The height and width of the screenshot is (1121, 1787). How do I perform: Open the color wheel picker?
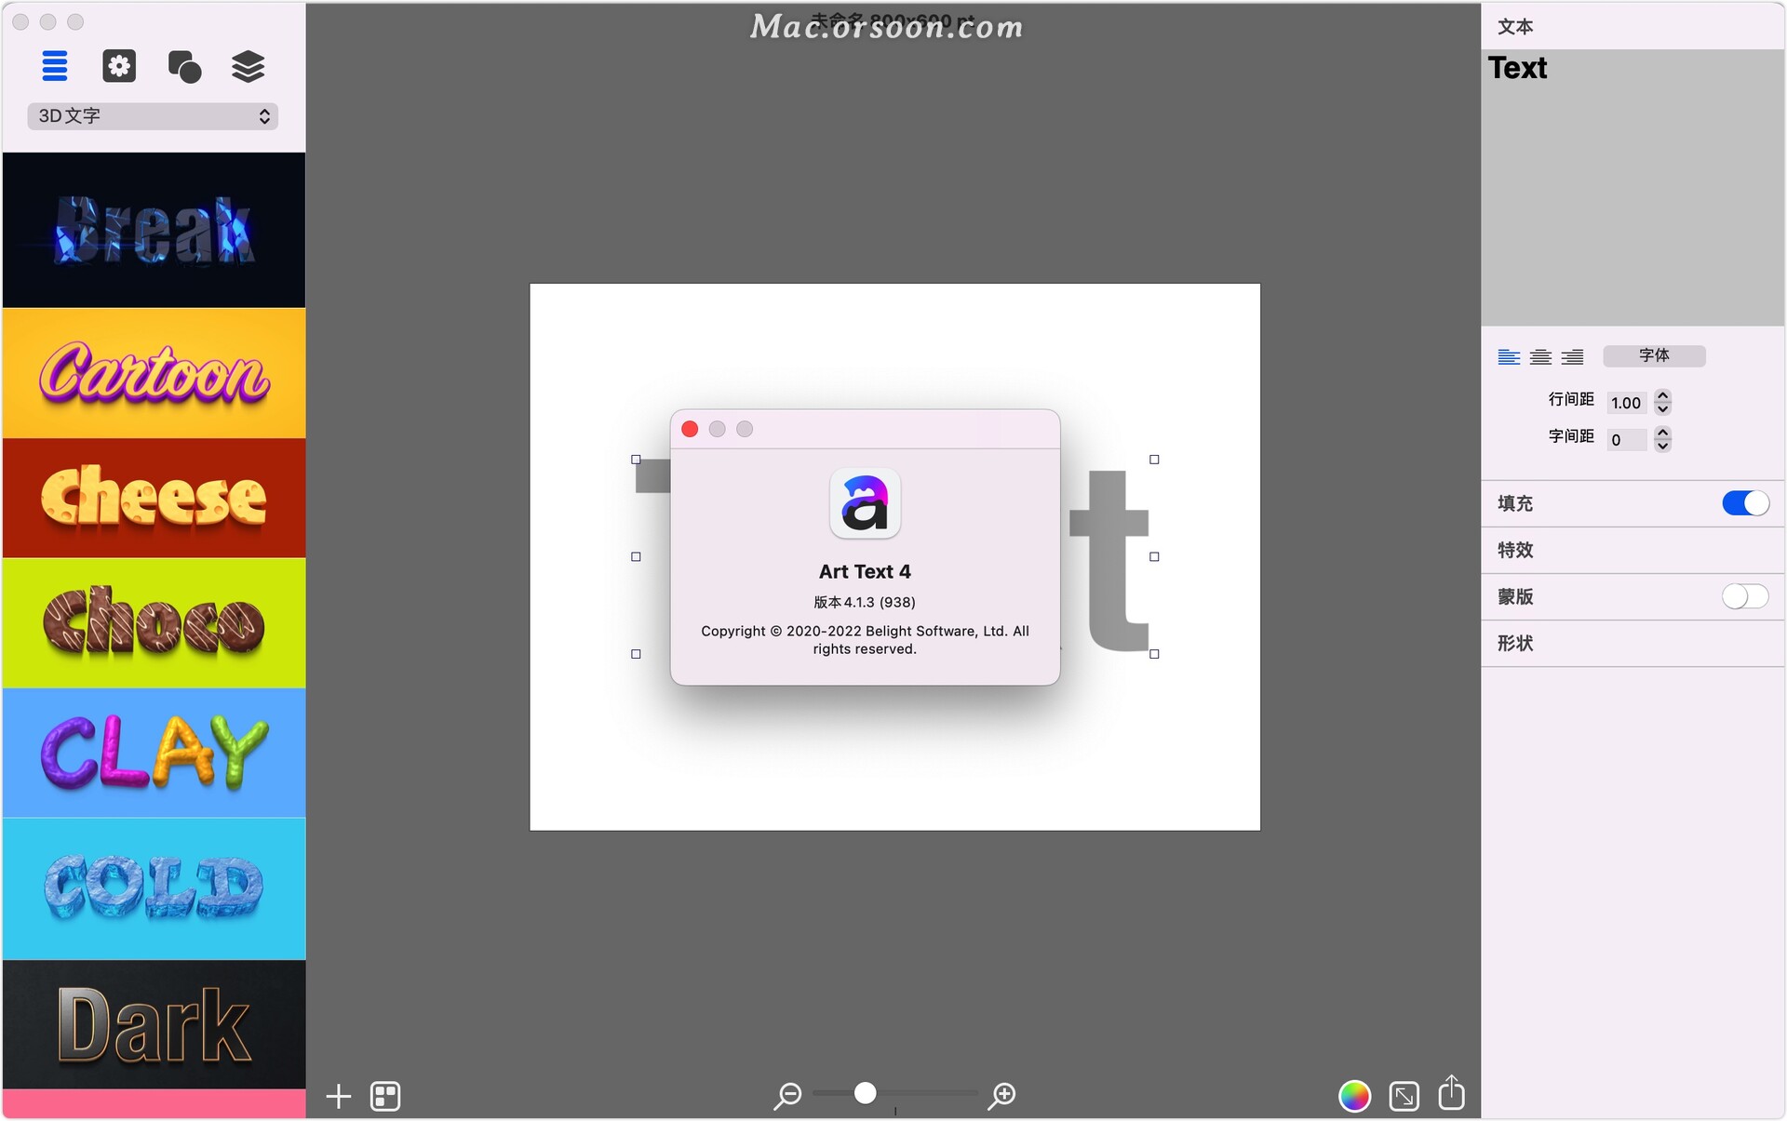(1354, 1096)
